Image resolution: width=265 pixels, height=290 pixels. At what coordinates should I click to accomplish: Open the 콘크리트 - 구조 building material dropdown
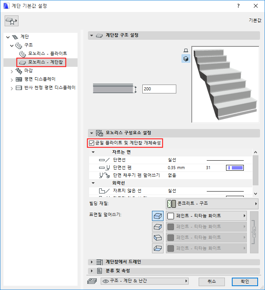click(x=212, y=204)
